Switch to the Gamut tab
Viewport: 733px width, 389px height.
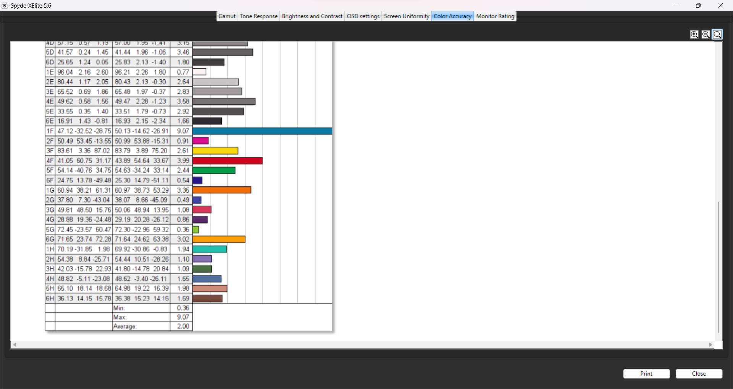[227, 16]
